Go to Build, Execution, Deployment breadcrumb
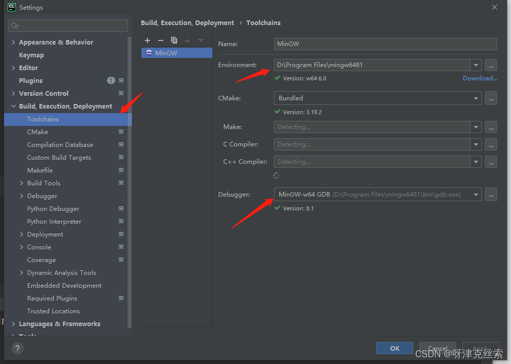The width and height of the screenshot is (511, 364). click(187, 23)
